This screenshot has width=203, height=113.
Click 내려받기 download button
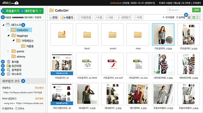(x=124, y=17)
